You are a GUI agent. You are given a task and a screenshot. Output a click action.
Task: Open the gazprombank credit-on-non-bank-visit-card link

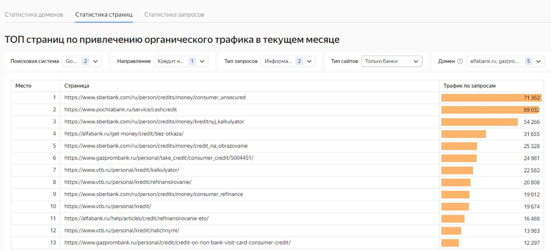pyautogui.click(x=177, y=242)
